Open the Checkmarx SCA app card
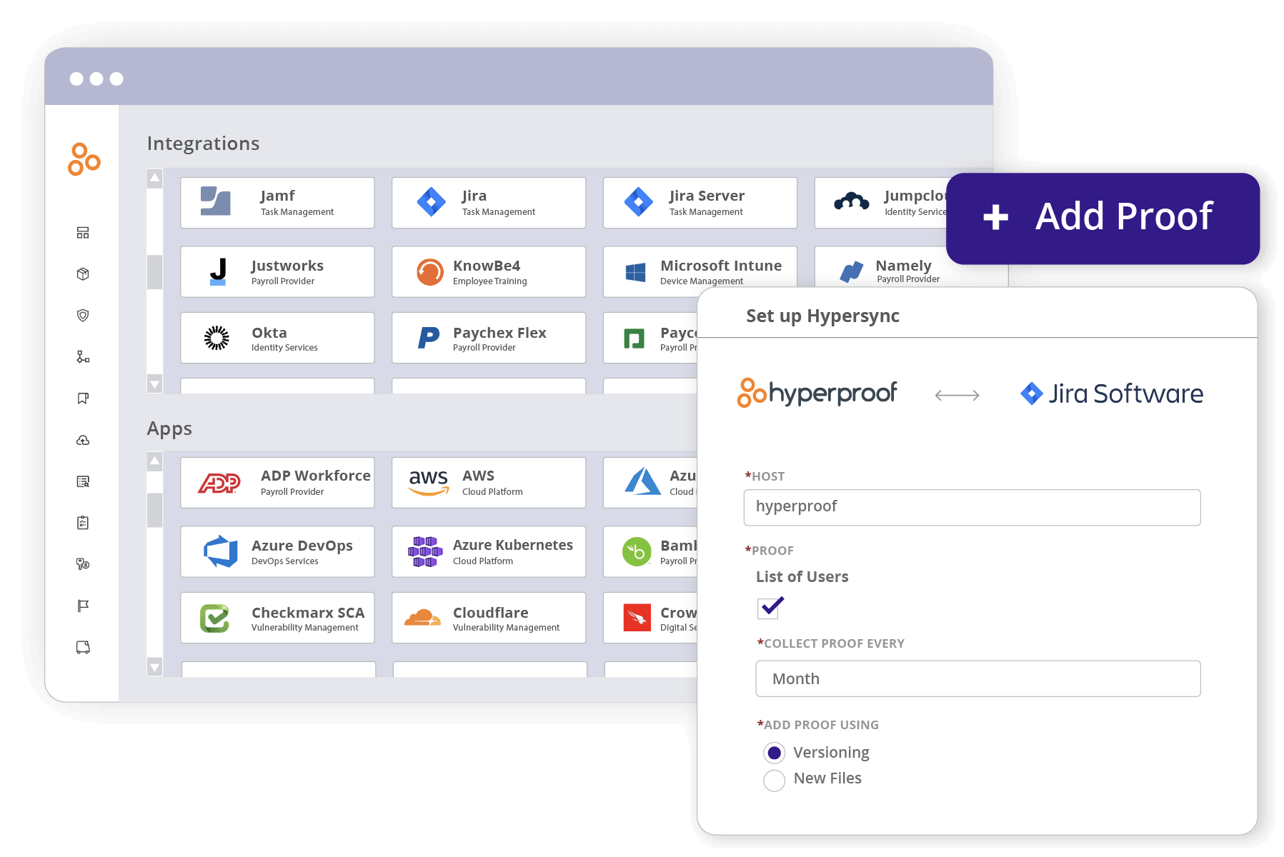Screen dimensions: 1284x857 click(277, 618)
